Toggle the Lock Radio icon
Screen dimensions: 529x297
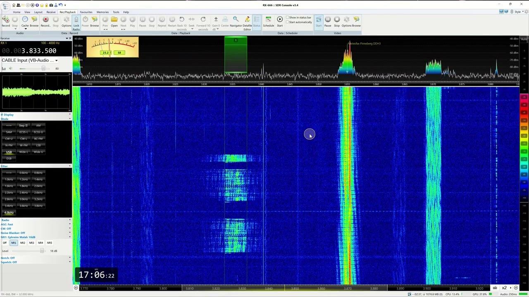pyautogui.click(x=76, y=19)
